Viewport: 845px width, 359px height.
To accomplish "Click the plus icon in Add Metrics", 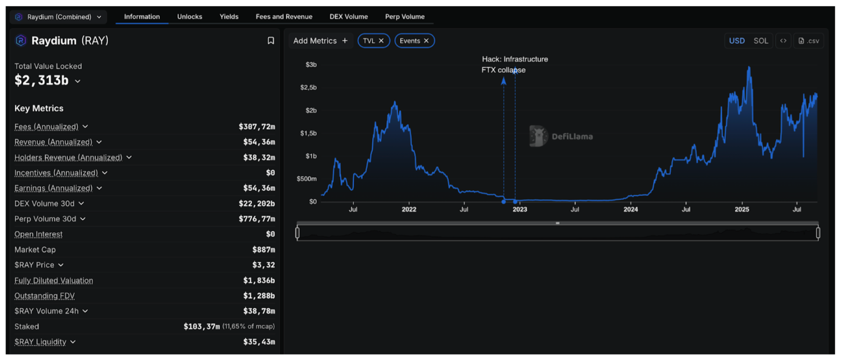I will click(345, 41).
